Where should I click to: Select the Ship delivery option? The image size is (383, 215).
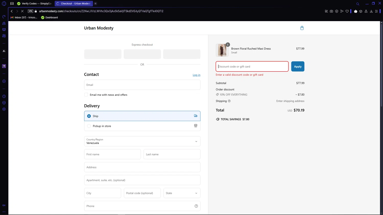coord(142,116)
